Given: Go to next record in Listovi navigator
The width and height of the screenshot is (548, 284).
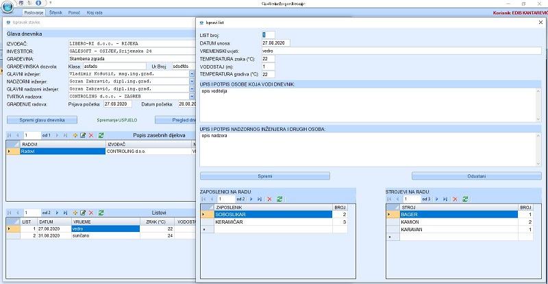Looking at the screenshot, I should click(56, 213).
